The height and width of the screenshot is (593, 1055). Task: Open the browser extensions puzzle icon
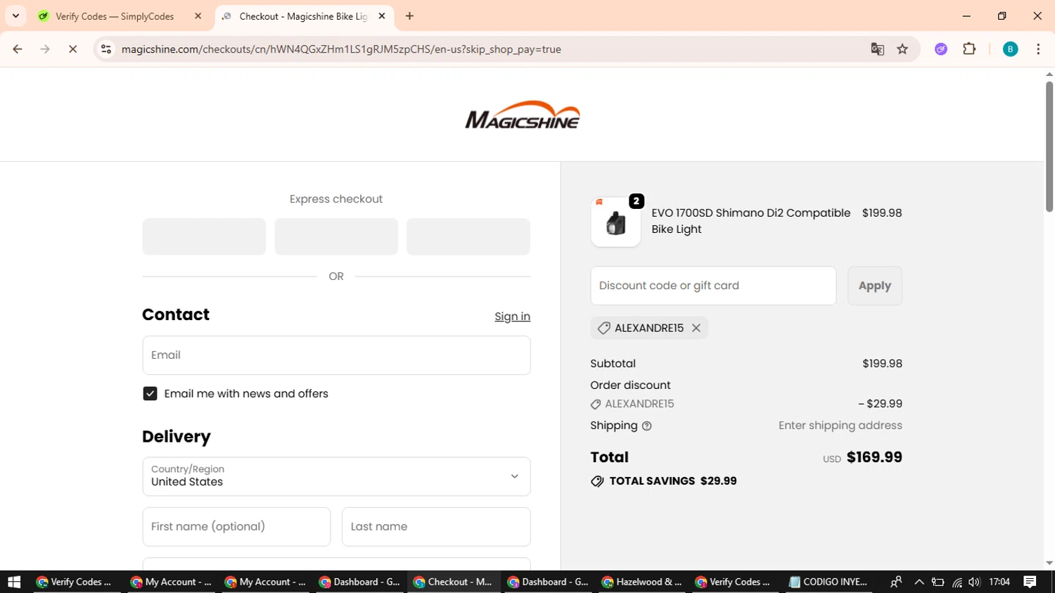click(969, 49)
